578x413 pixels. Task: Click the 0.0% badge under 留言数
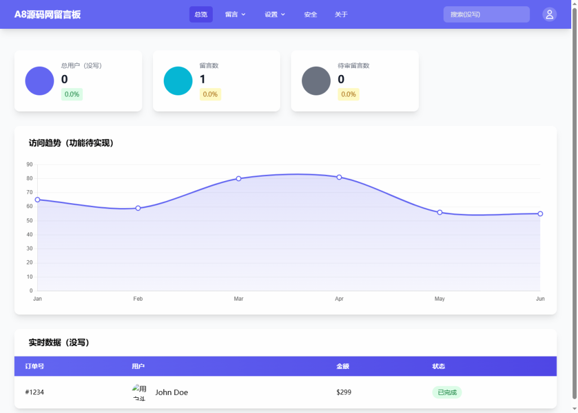tap(210, 94)
